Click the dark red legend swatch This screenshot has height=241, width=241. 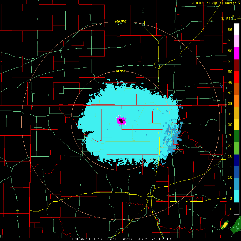tap(236, 65)
